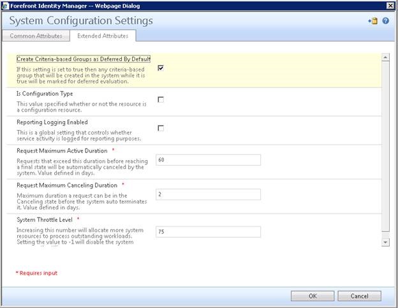Click the 'Request Maximum Active Duration' label

pyautogui.click(x=62, y=150)
